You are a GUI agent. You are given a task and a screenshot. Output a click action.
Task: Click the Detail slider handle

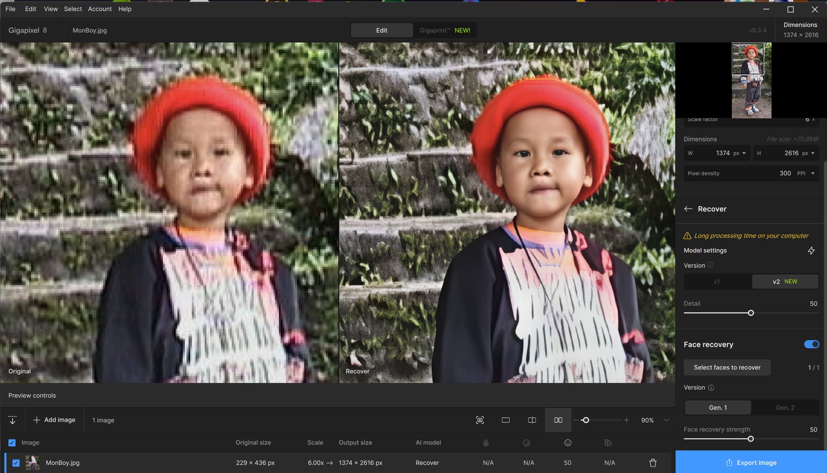tap(751, 313)
